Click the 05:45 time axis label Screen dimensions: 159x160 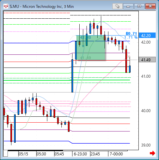[x=59, y=154]
